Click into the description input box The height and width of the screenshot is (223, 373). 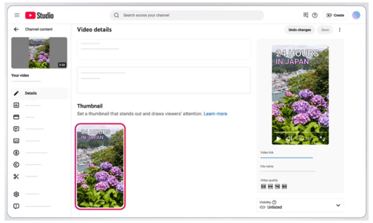click(164, 80)
